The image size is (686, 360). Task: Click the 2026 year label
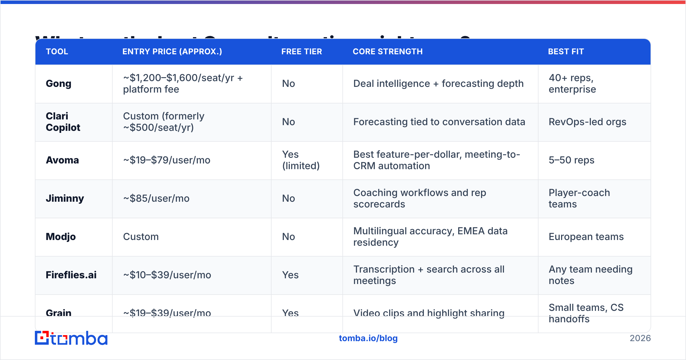click(640, 338)
